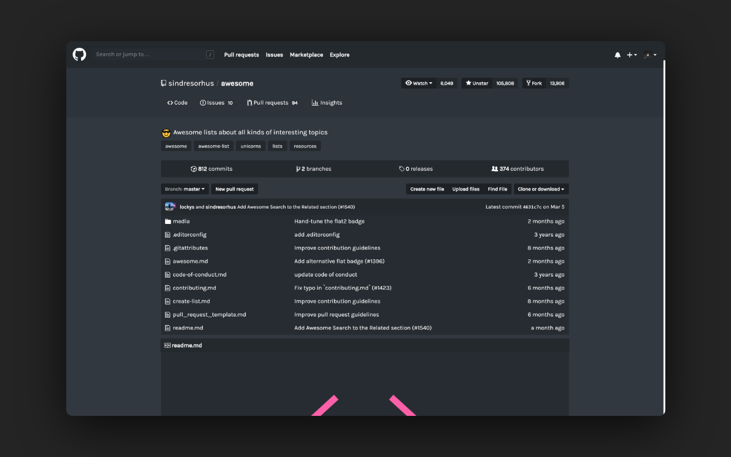The width and height of the screenshot is (731, 457).
Task: Click the New pull request button
Action: [235, 189]
